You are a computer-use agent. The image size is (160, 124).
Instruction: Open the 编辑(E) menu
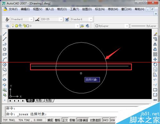click(25, 9)
